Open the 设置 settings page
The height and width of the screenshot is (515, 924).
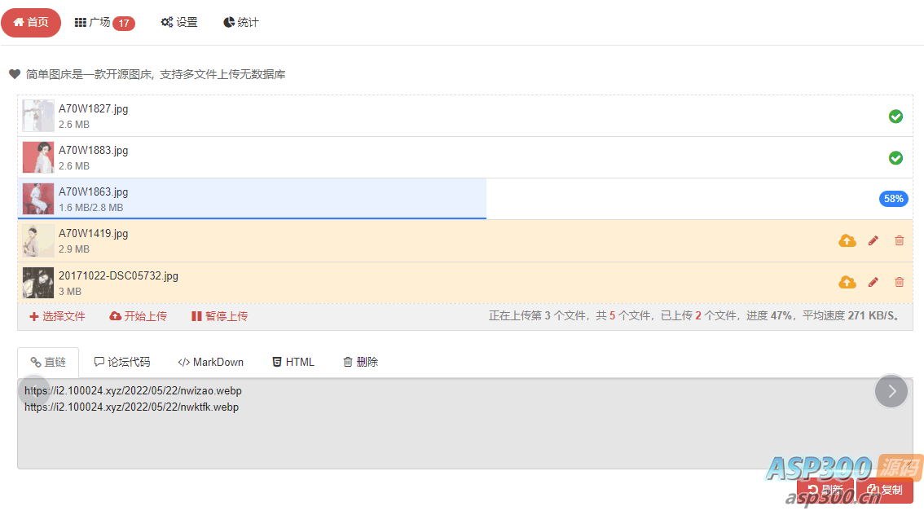[x=179, y=23]
